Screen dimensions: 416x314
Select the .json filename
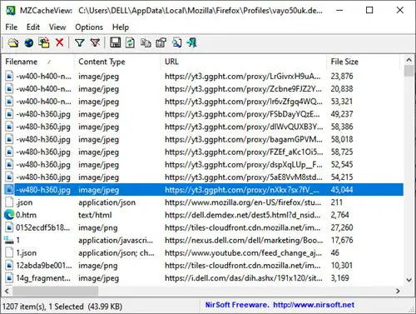24,202
